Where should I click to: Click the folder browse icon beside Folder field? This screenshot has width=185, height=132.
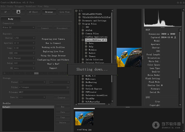coord(68,87)
